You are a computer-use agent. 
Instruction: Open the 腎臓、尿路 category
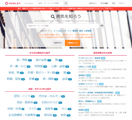coord(16,79)
